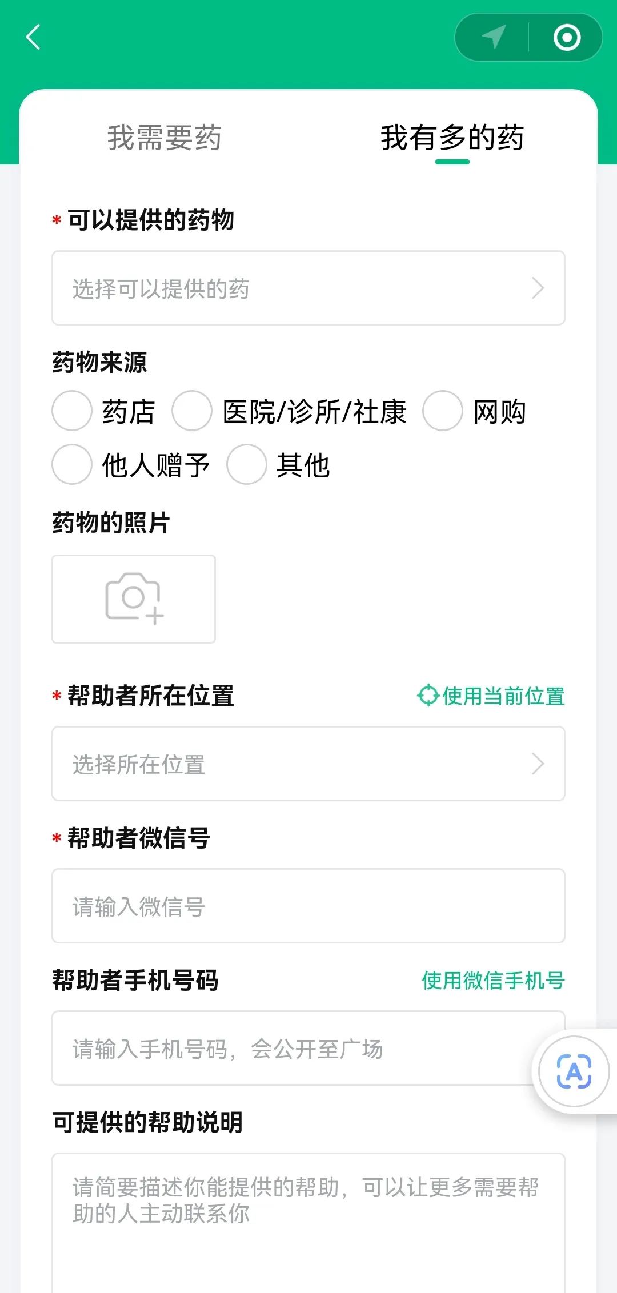
Task: Tap the 使用当前位置 link
Action: pyautogui.click(x=503, y=696)
